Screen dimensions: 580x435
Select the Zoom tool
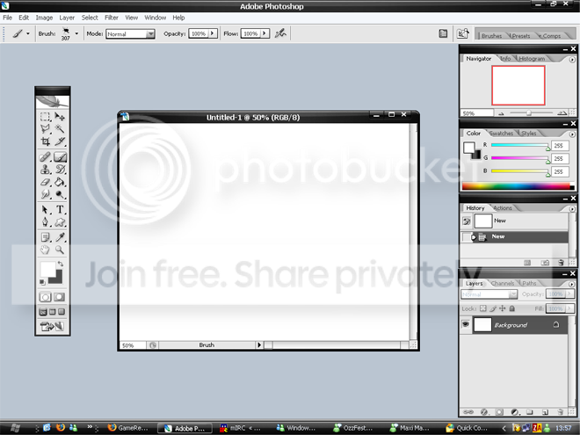pyautogui.click(x=60, y=250)
